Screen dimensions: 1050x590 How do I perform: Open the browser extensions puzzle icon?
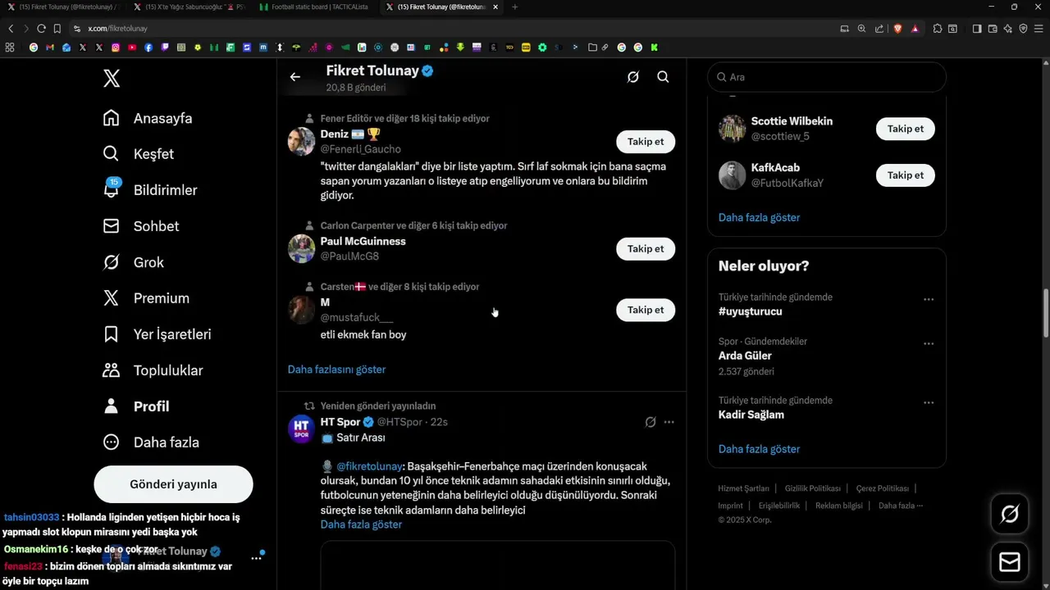tap(938, 29)
